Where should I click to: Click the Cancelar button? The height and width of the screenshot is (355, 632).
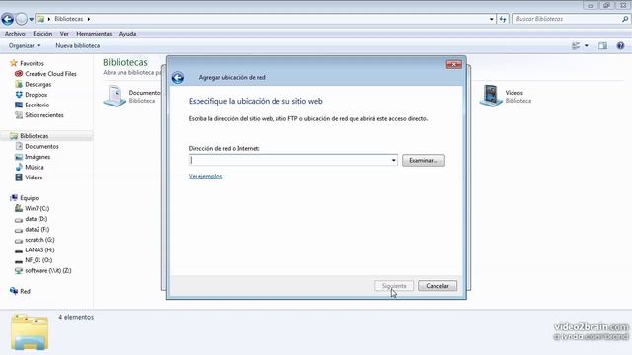(437, 286)
